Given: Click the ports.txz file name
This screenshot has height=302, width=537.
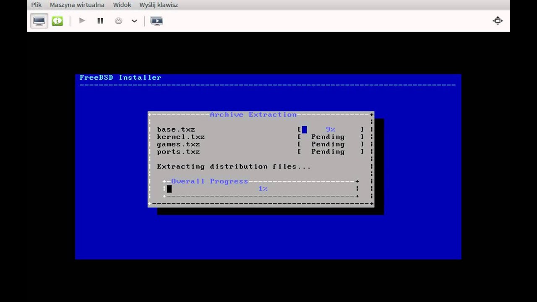Looking at the screenshot, I should pos(178,152).
